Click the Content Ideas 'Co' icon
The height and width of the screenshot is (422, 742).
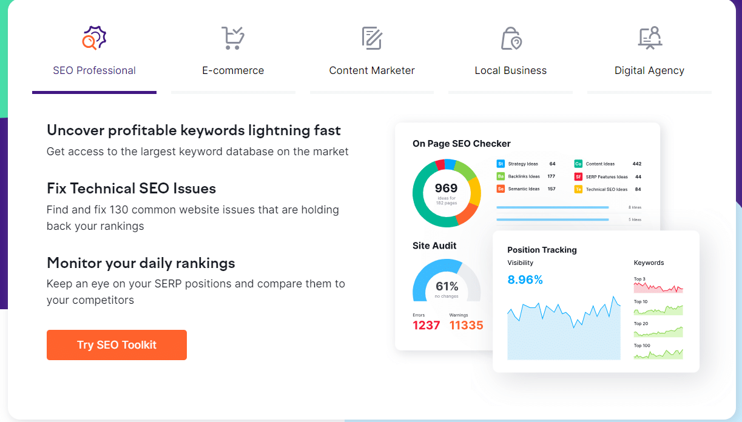[578, 164]
